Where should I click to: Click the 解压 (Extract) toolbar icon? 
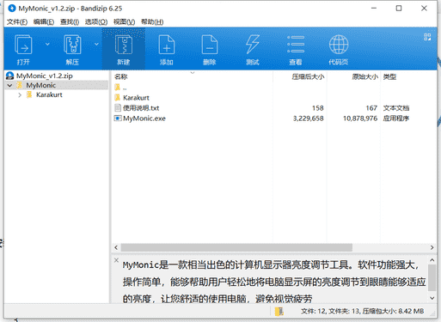pos(72,45)
